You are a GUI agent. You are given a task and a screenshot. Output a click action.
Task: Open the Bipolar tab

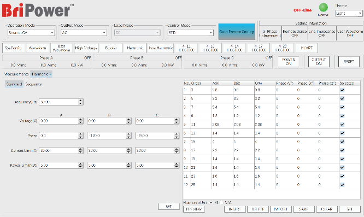pyautogui.click(x=111, y=48)
